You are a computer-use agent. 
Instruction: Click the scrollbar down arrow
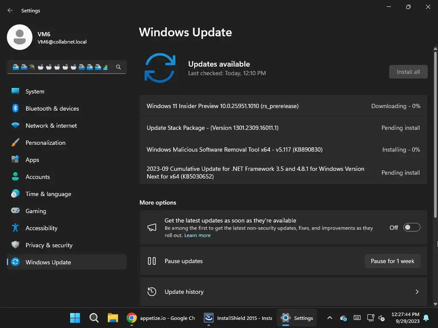[435, 304]
